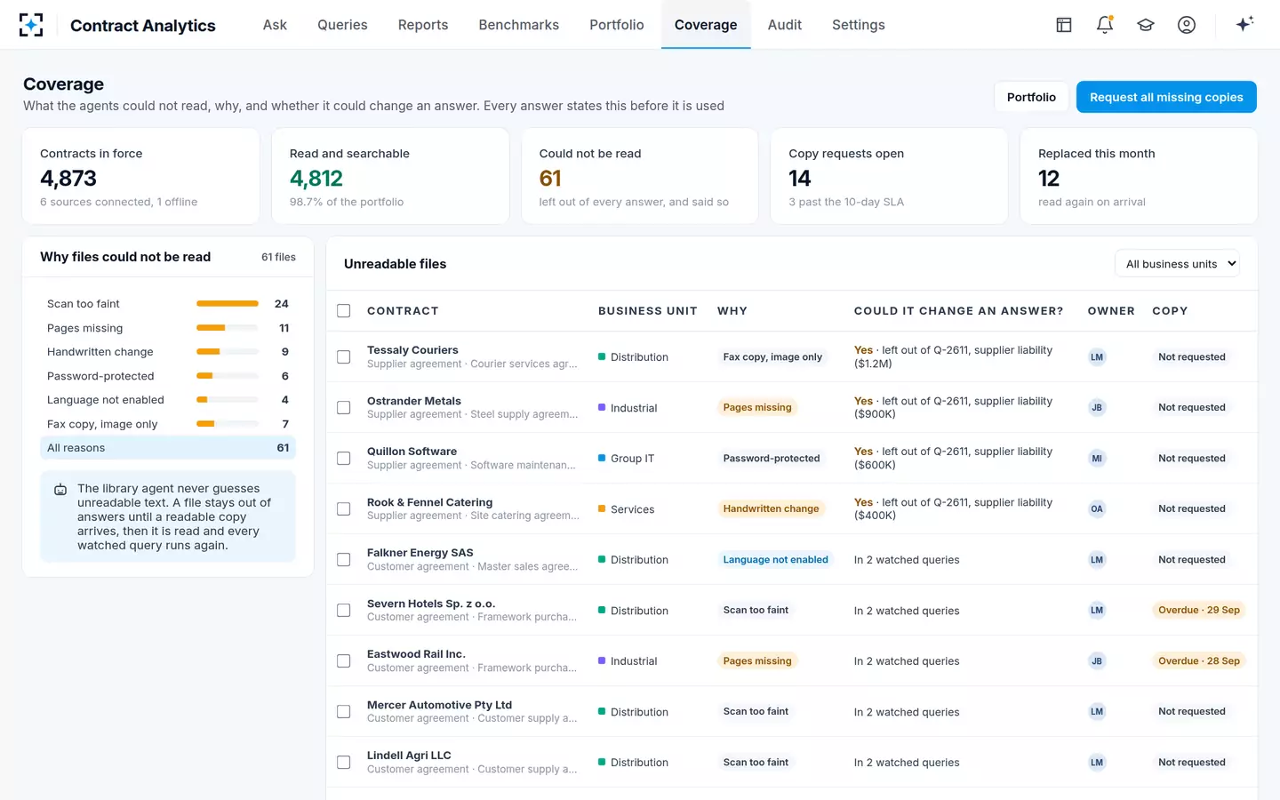This screenshot has height=800, width=1280.
Task: Click Overdue 29 Sep for Severn Hotels
Action: tap(1199, 611)
